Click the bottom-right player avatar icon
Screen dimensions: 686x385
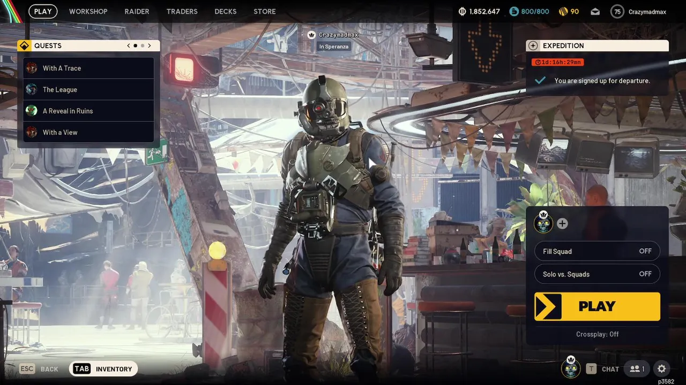[571, 368]
